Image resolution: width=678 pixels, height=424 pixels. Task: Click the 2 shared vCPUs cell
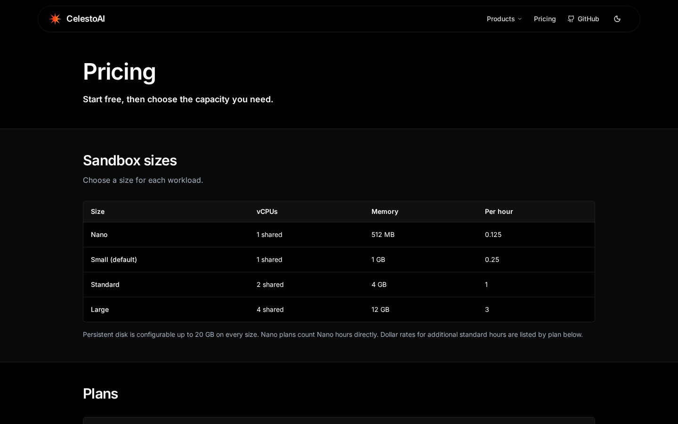[x=270, y=285]
